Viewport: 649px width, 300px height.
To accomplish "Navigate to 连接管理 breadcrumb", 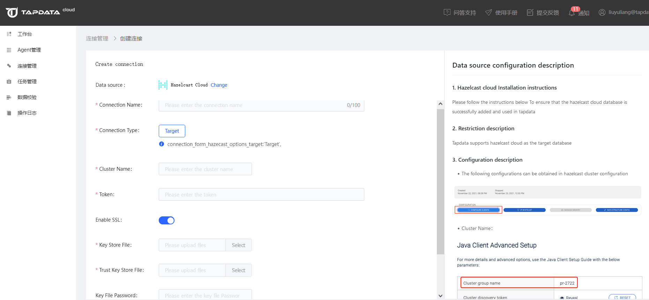I will point(97,39).
